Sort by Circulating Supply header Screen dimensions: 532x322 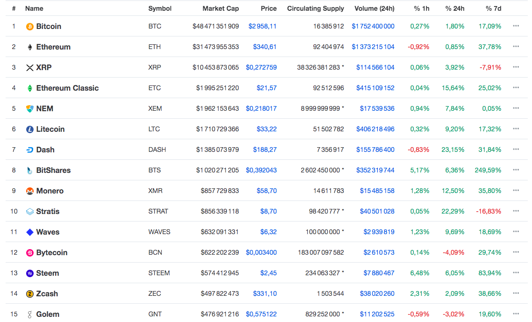316,8
